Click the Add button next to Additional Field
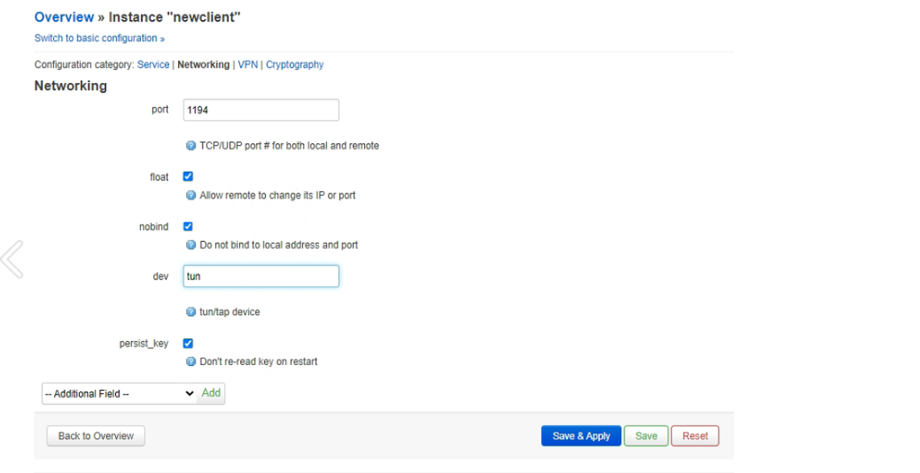This screenshot has height=473, width=920. click(x=211, y=393)
